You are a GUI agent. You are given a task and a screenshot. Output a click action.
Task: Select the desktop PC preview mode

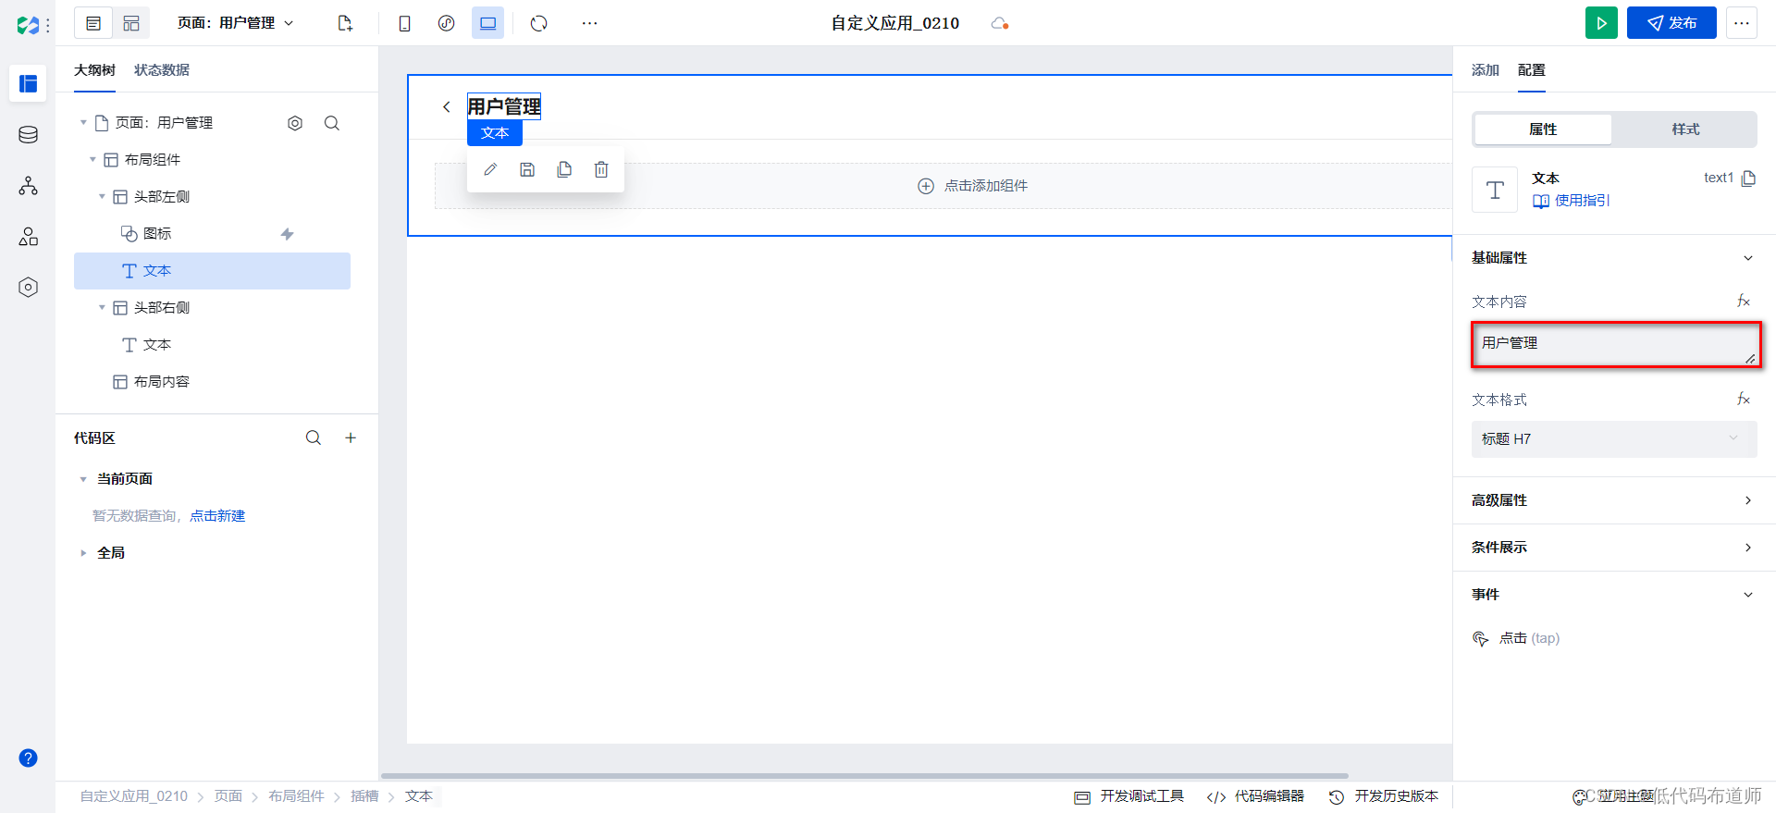point(487,23)
